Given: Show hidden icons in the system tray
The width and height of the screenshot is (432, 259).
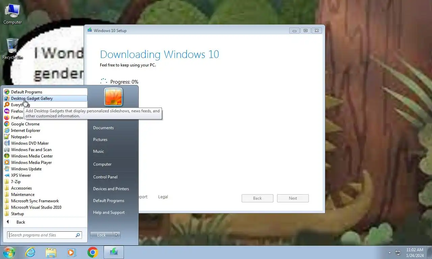Looking at the screenshot, I should [x=390, y=253].
